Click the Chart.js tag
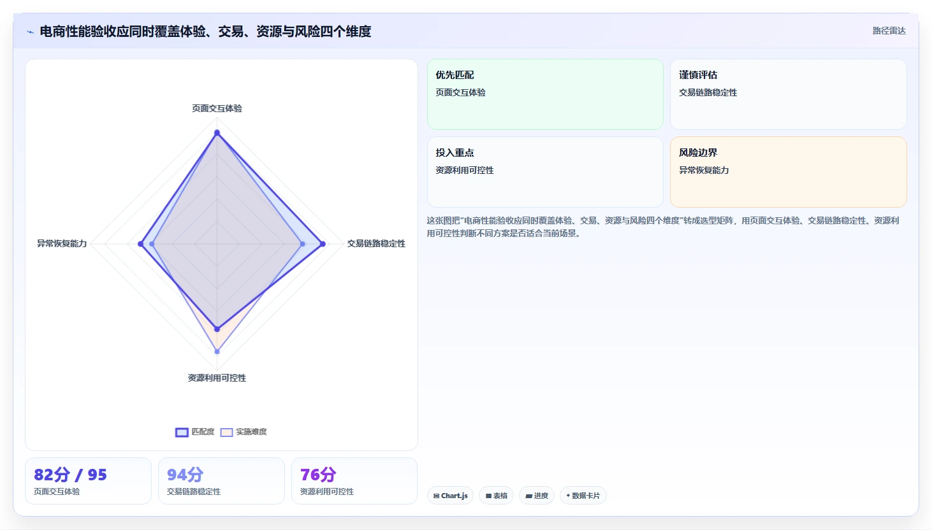932x530 pixels. tap(450, 496)
